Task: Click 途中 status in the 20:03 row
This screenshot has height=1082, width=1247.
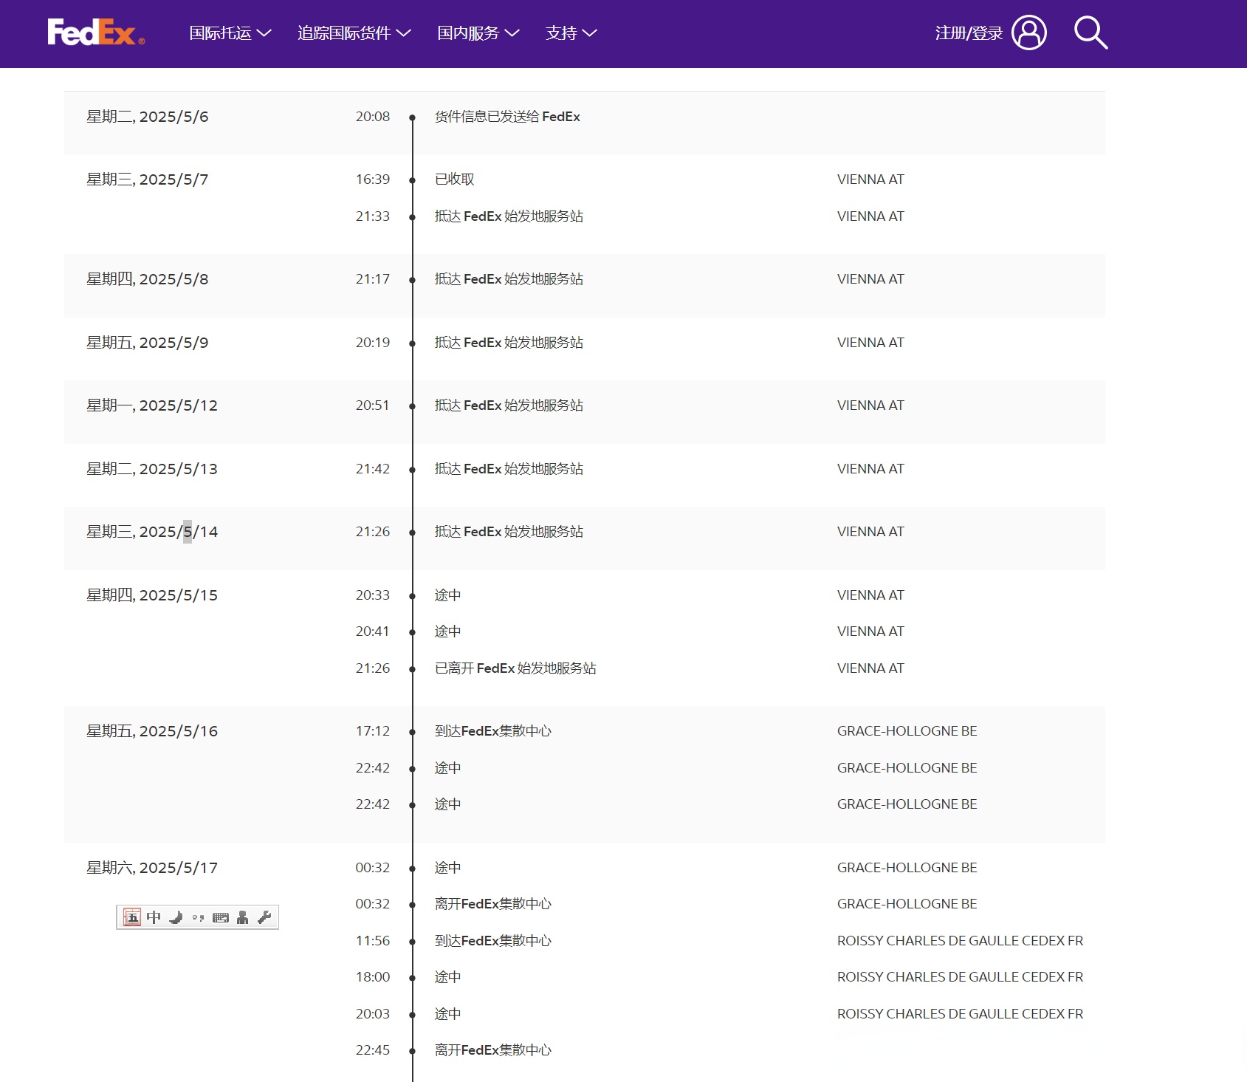Action: click(448, 1014)
